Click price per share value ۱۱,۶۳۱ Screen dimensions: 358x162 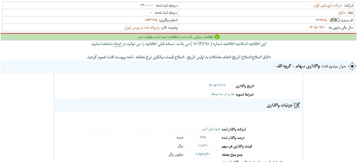pyautogui.click(x=203, y=146)
